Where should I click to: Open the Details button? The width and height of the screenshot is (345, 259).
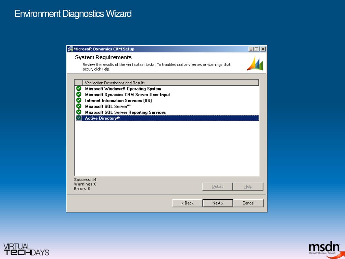click(x=217, y=186)
